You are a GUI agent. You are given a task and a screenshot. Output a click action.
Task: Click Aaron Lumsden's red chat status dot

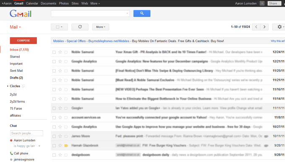coord(11,140)
